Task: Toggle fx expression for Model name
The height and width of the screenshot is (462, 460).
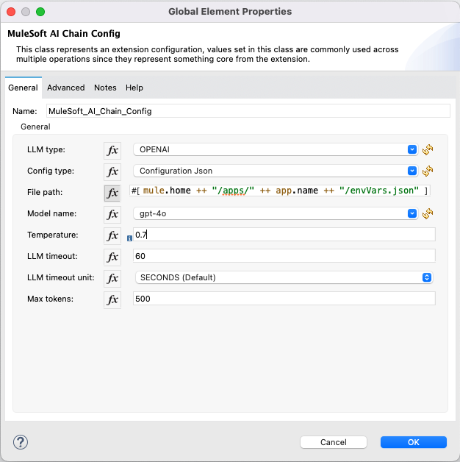Action: [112, 214]
